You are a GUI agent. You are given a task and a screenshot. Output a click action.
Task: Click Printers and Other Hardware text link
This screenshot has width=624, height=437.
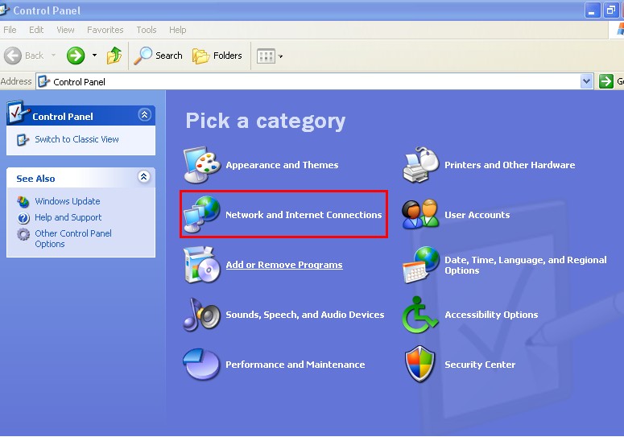coord(510,165)
